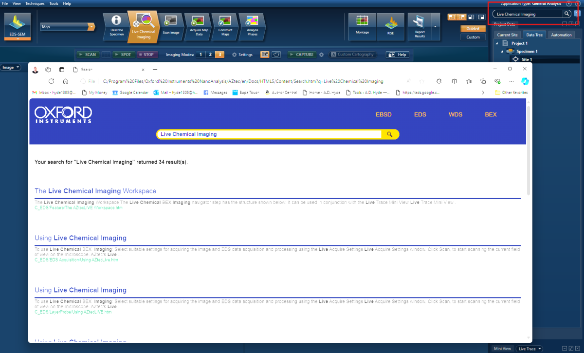Switch to the Automation tab
Screen dimensions: 584x353
tap(561, 35)
